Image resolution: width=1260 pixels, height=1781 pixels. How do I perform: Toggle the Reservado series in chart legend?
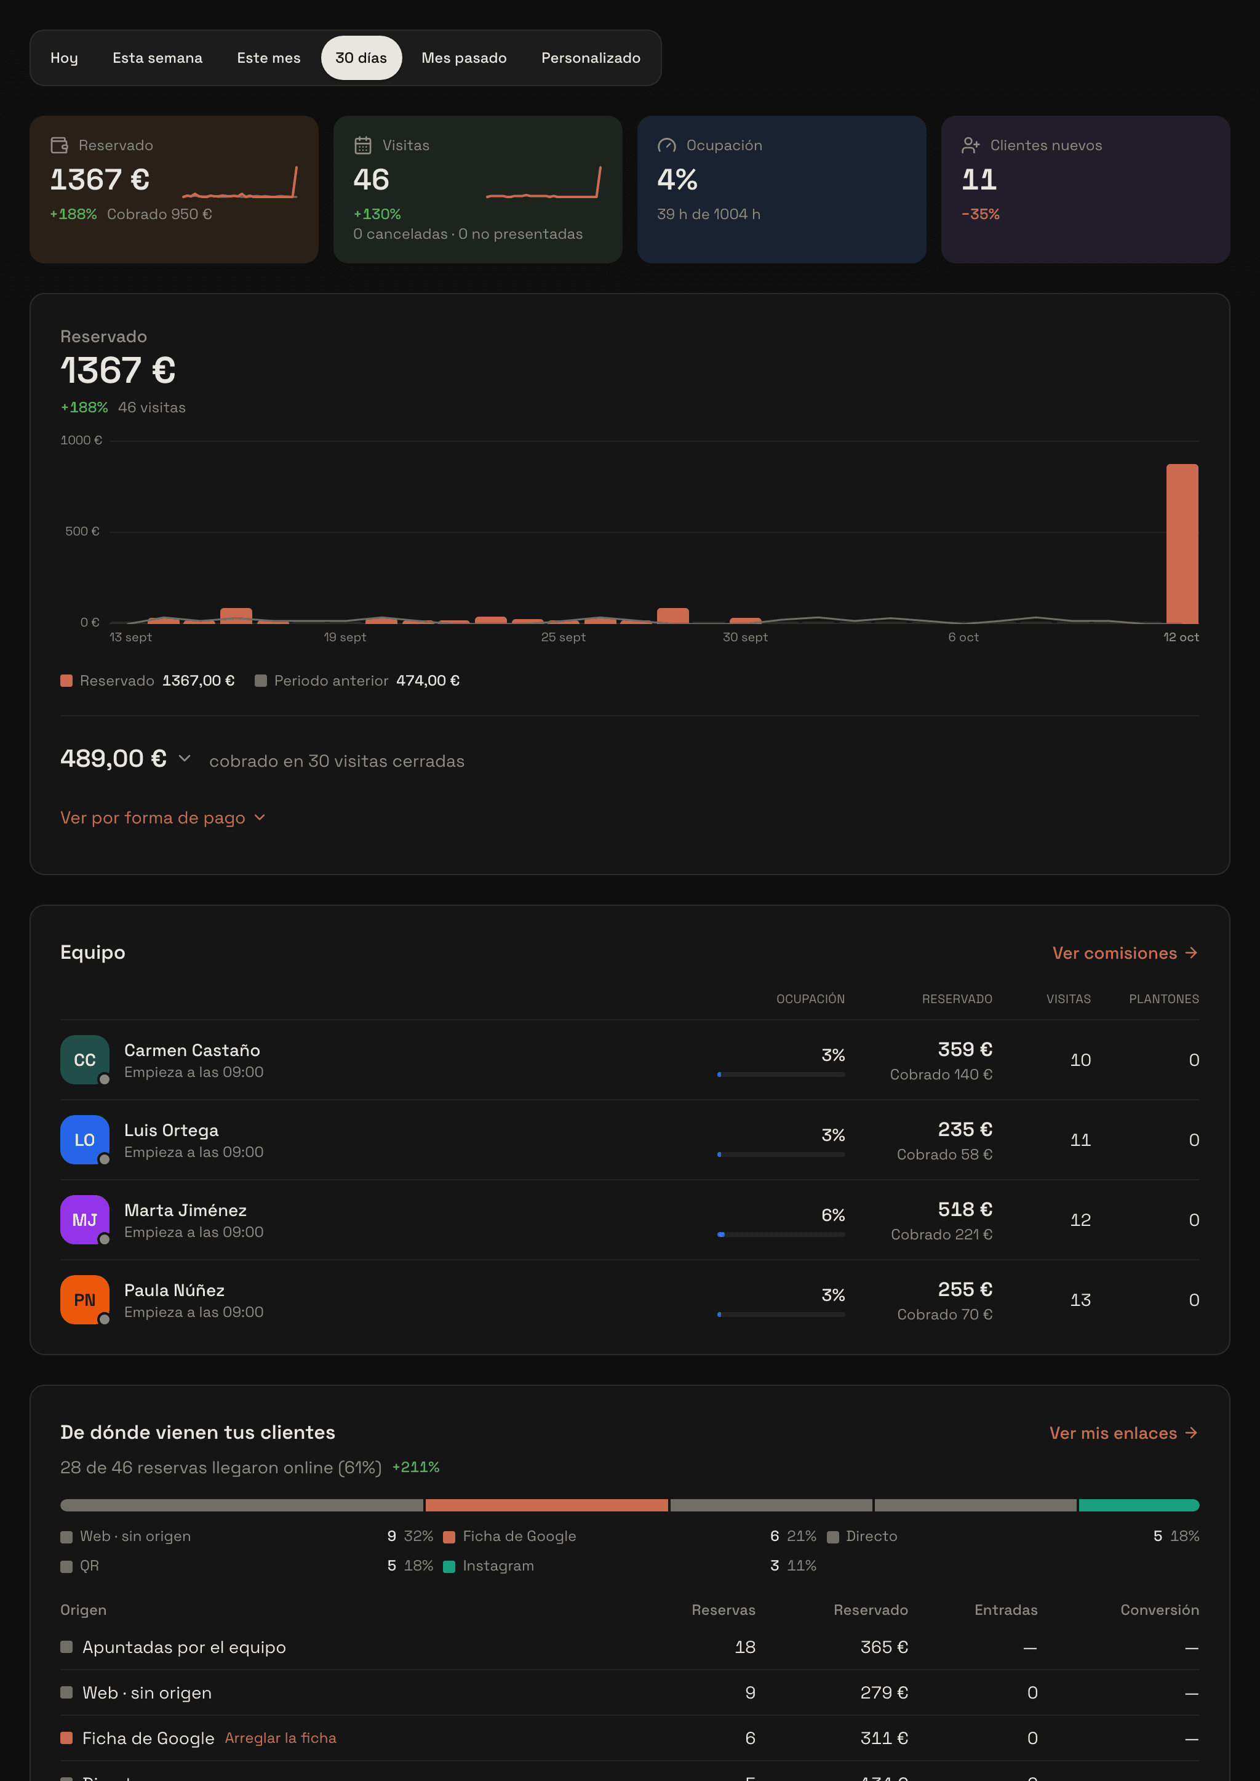pos(148,681)
